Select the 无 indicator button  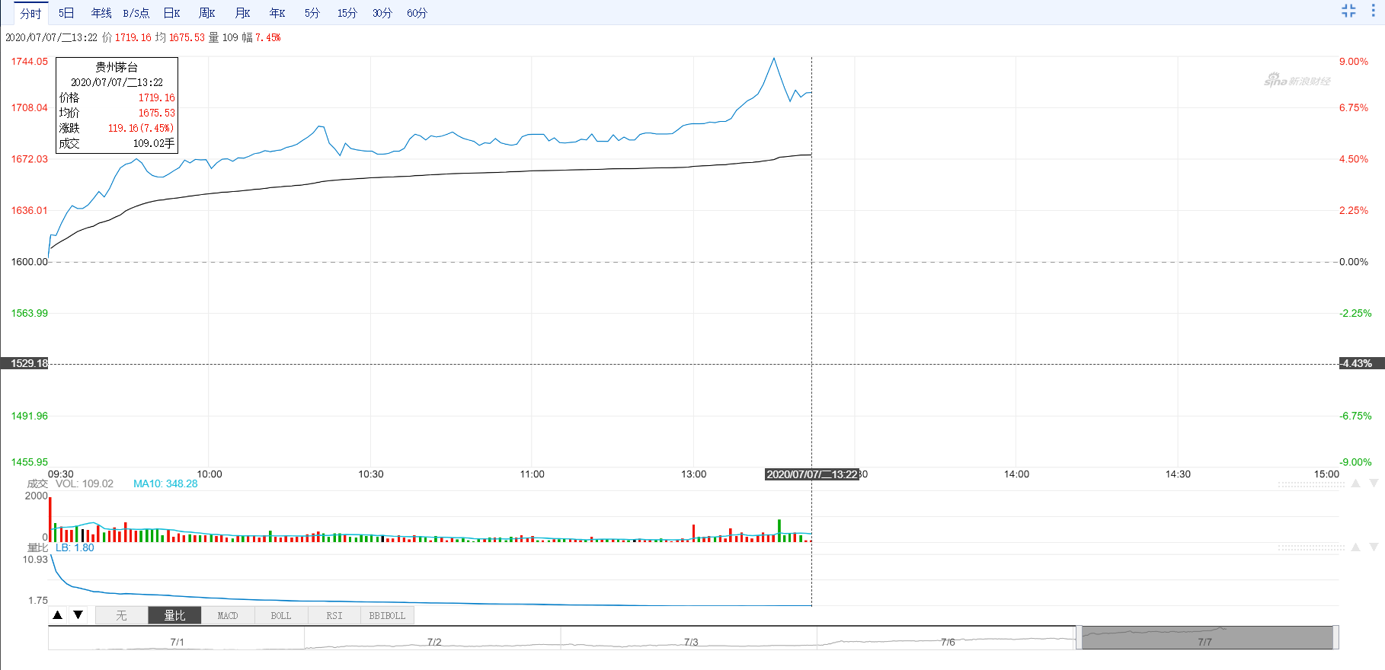point(121,615)
